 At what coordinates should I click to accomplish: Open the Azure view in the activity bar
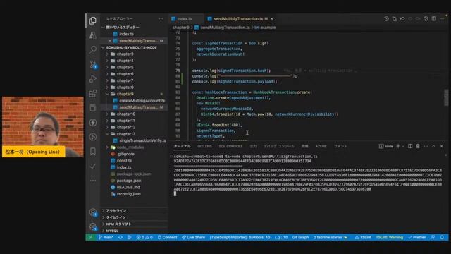coord(92,35)
